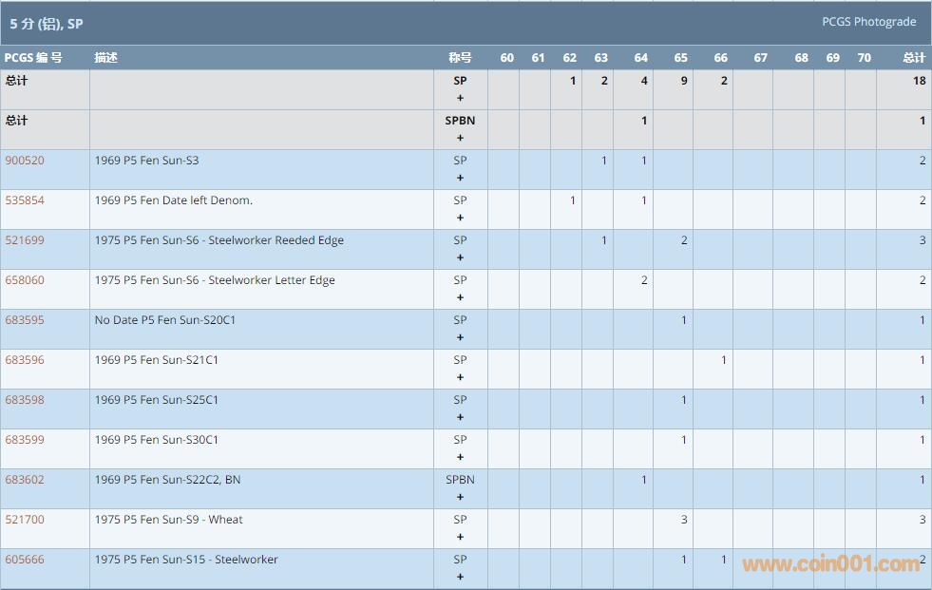Open coin number 683602 link
The image size is (932, 590).
click(25, 480)
